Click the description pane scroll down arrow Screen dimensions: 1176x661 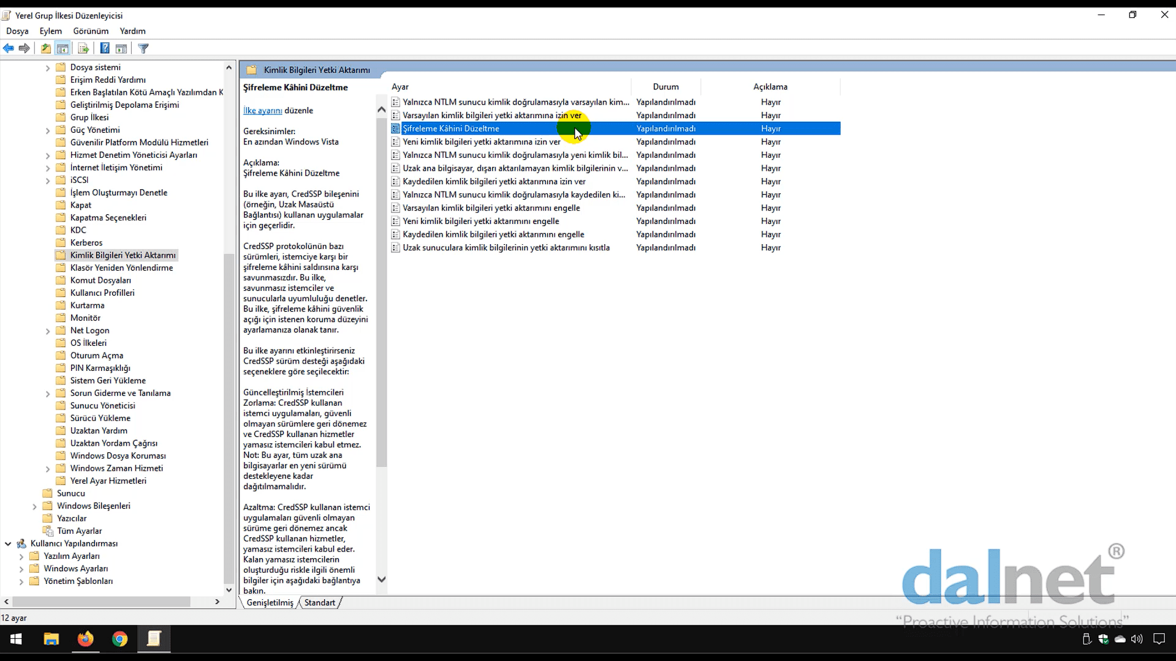tap(381, 579)
